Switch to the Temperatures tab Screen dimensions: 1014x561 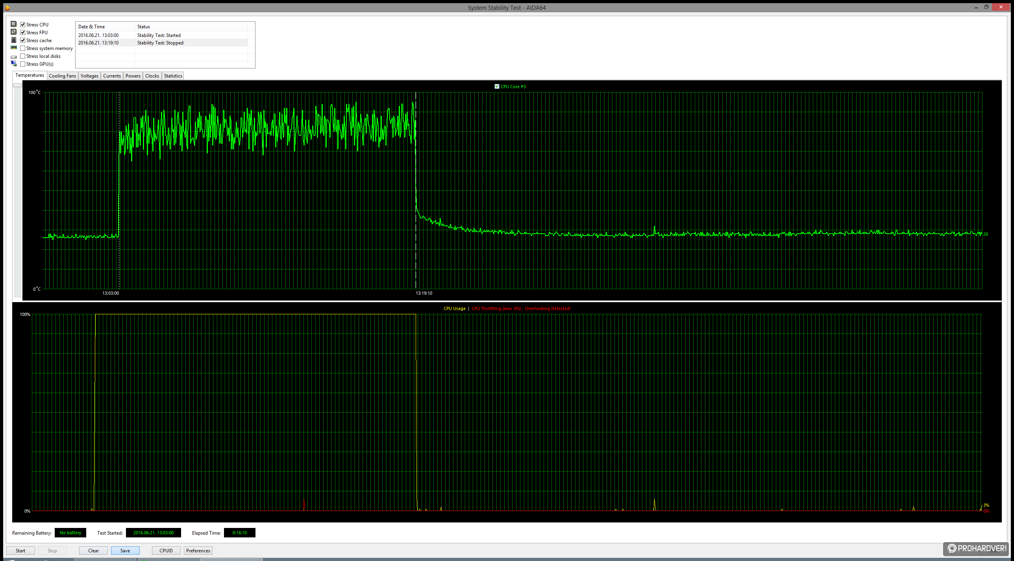click(x=30, y=75)
